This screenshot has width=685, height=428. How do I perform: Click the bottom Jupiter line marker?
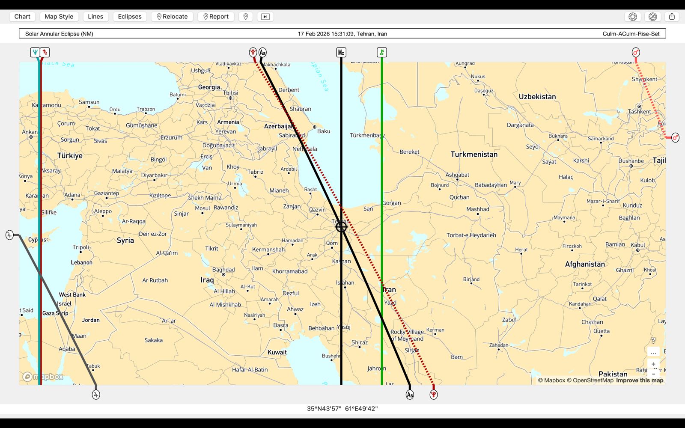pos(96,394)
